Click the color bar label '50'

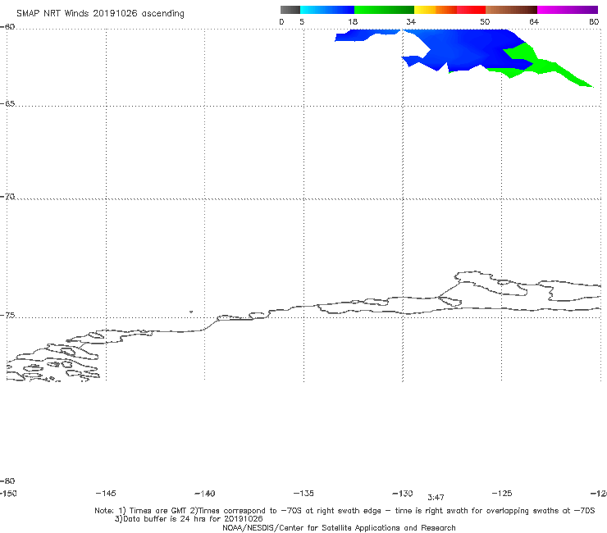click(485, 21)
